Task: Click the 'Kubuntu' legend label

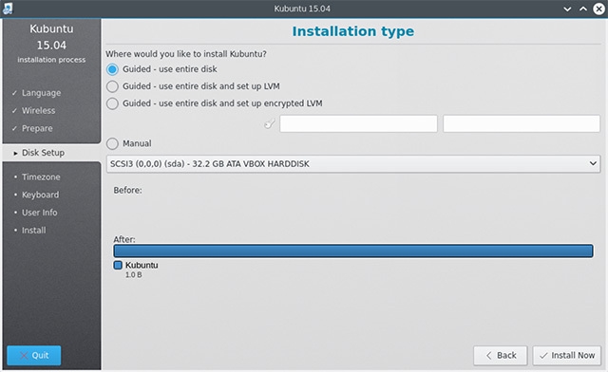Action: [142, 265]
